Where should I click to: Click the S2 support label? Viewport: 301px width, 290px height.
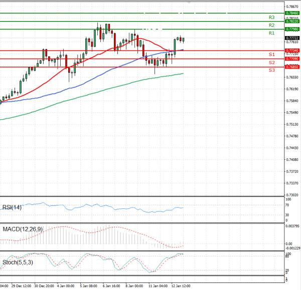(x=271, y=63)
